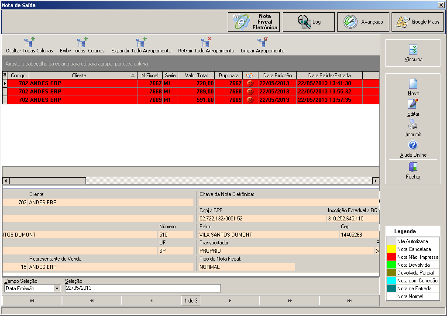Click the Cep field 14405268
The height and width of the screenshot is (316, 447).
tap(359, 235)
